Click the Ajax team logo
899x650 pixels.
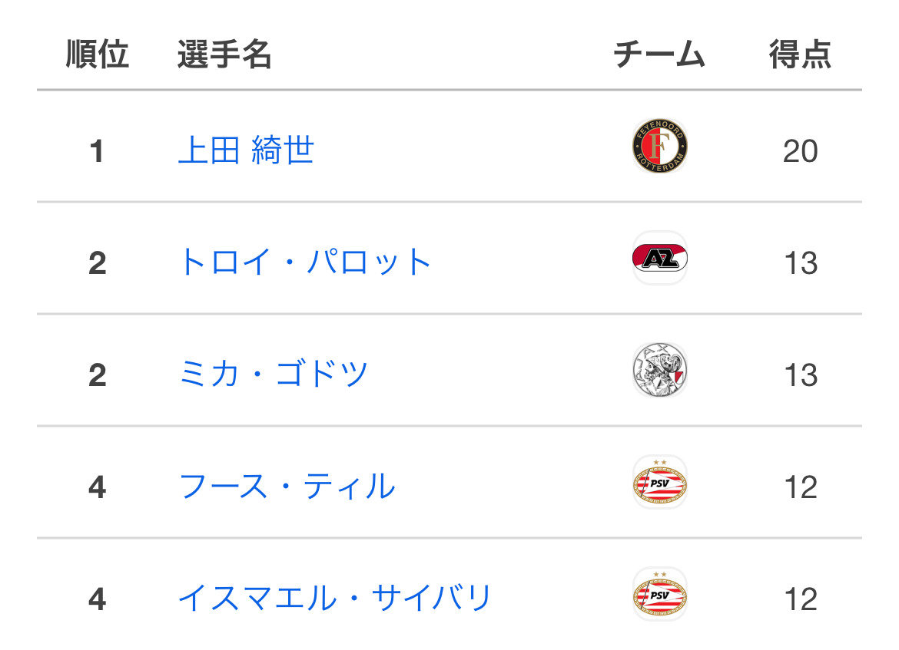point(659,371)
